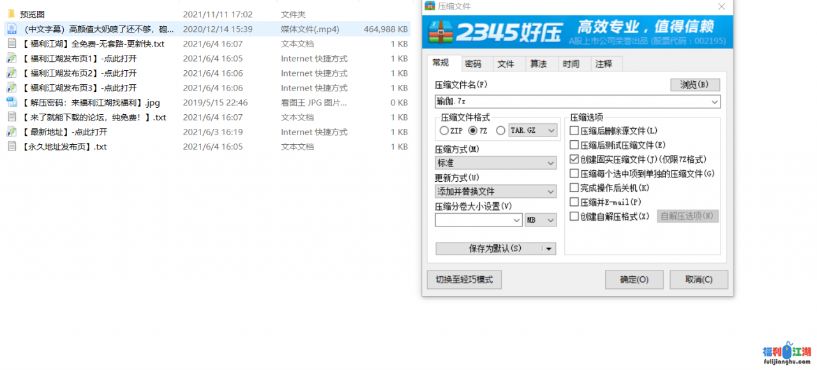817x370 pixels.
Task: Open the 更新方式 dropdown list
Action: tap(495, 191)
